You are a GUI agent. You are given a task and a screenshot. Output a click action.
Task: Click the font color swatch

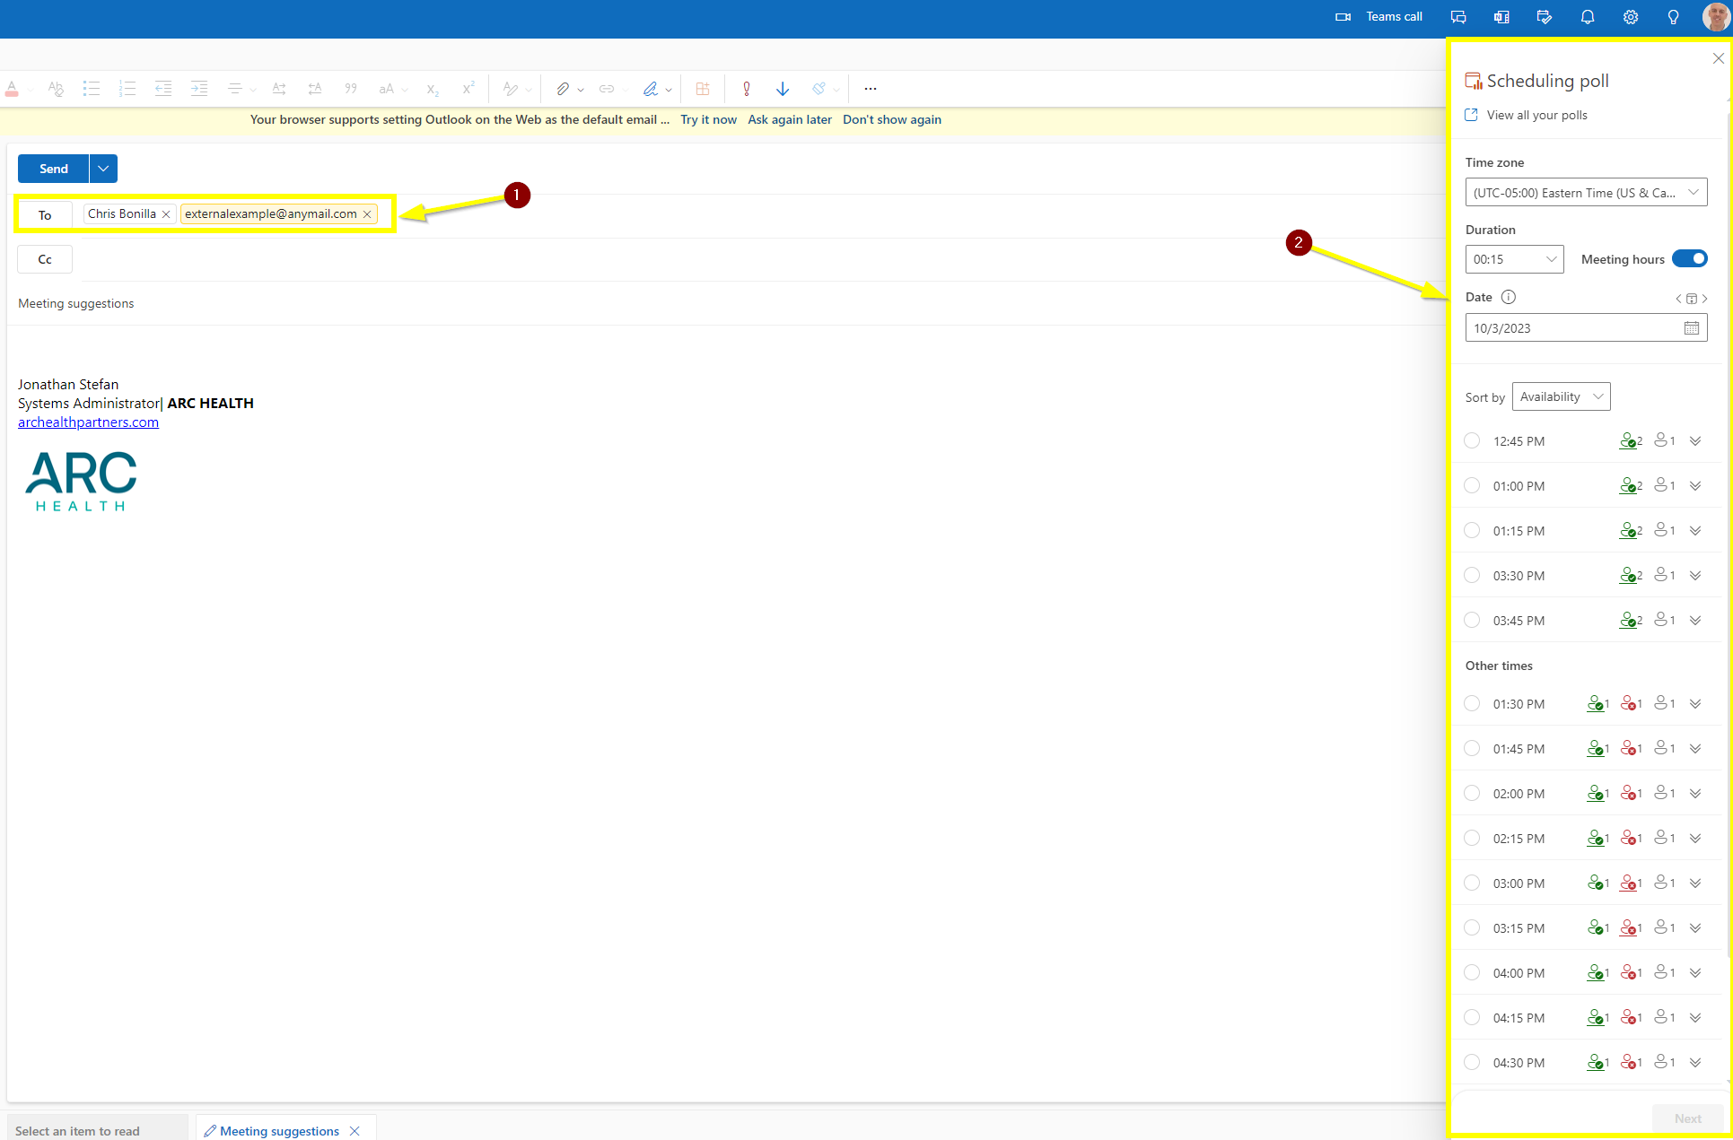(12, 89)
